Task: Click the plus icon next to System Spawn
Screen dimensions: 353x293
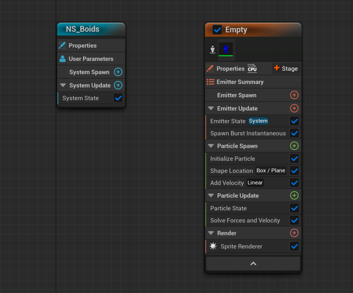Action: click(x=118, y=72)
